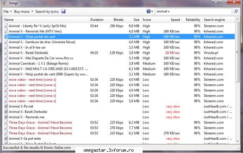Click music icon of Animal X - Reminds Me (MTV Vers)
This screenshot has width=243, height=153.
point(6,31)
